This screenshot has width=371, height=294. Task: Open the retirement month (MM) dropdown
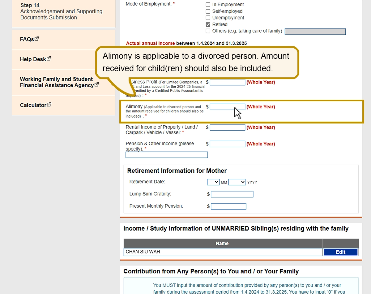[x=213, y=182]
